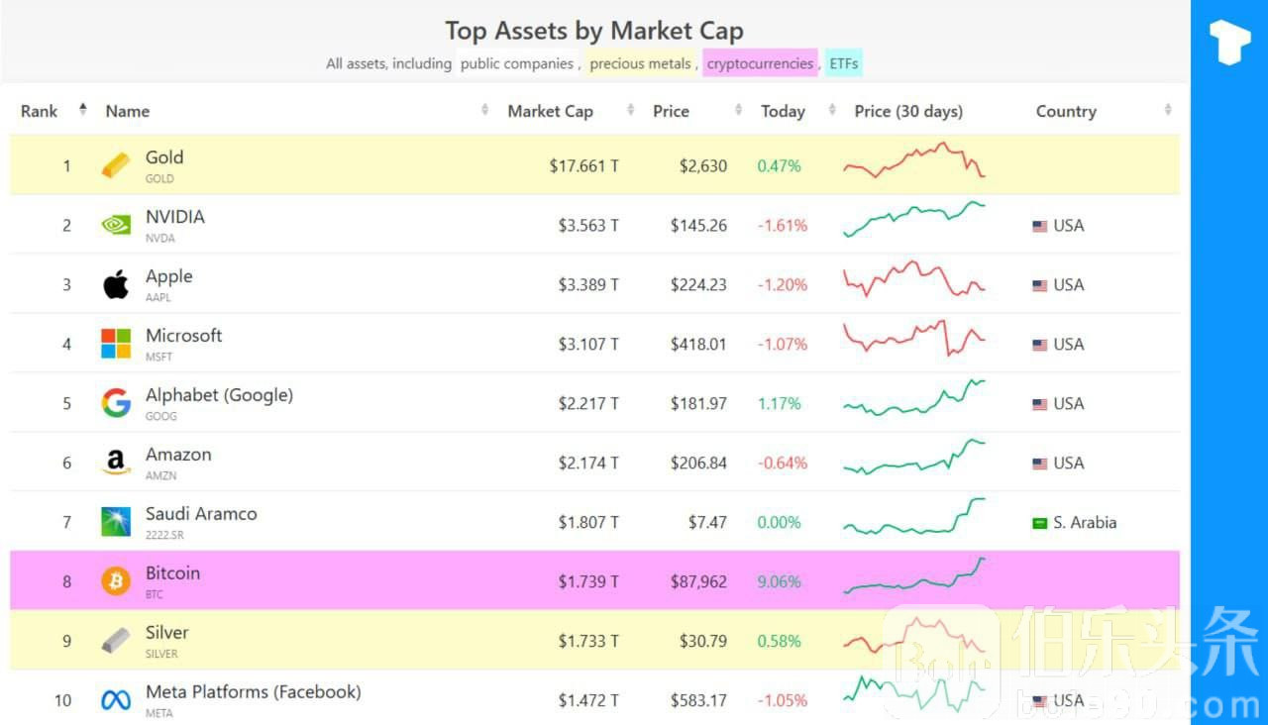Filter by public companies tag
The image size is (1268, 725).
click(516, 63)
